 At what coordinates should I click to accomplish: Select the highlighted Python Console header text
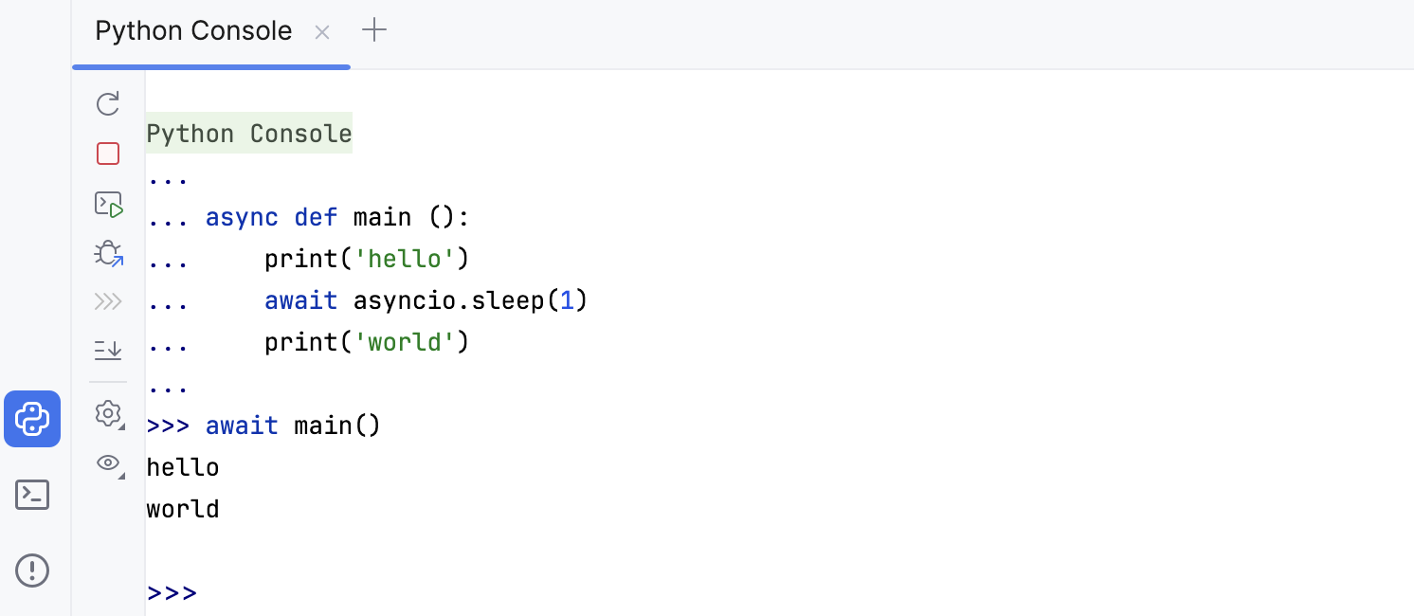point(248,133)
